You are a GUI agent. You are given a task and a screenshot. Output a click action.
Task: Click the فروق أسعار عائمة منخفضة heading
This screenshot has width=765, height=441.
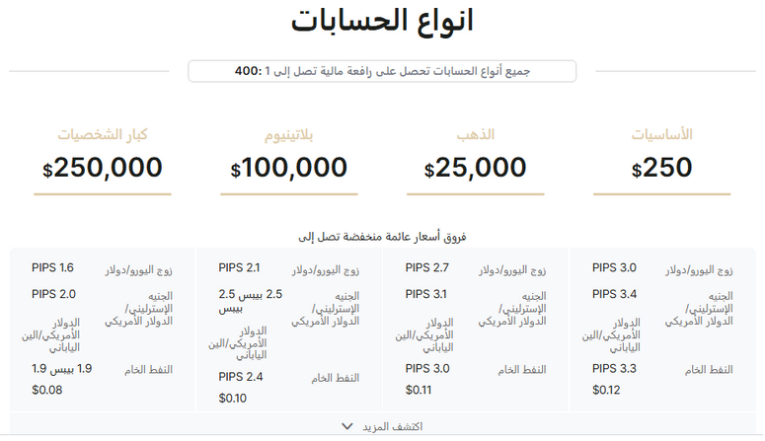coord(382,238)
